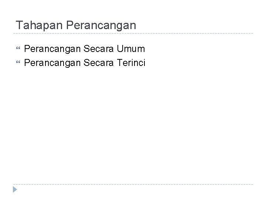Click the word Secara in the second bullet
The height and width of the screenshot is (199, 266).
click(98, 63)
